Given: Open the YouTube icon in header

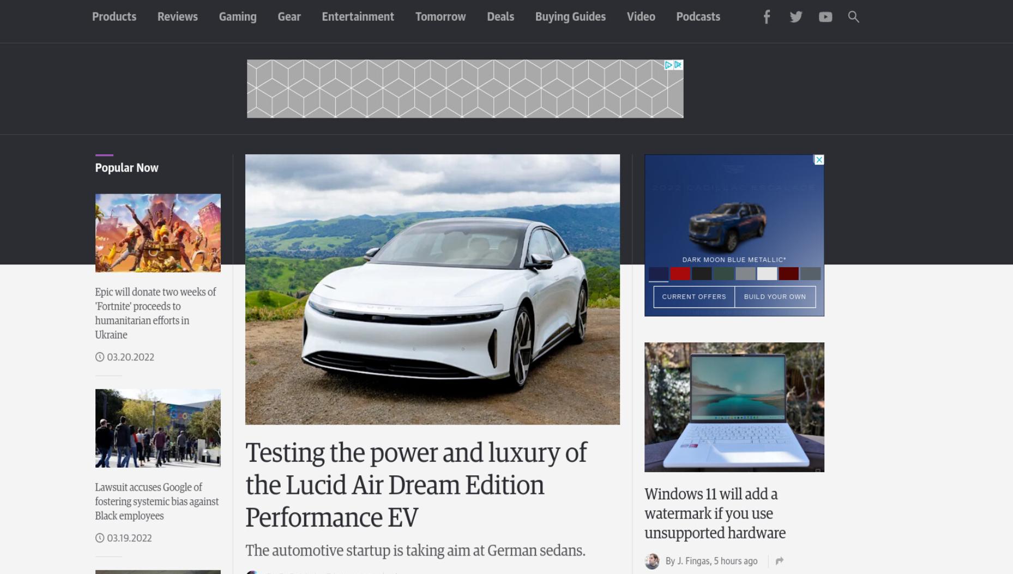Looking at the screenshot, I should [825, 17].
